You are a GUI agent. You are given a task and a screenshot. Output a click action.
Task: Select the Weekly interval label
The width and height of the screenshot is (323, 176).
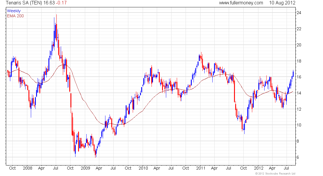[x=14, y=11]
